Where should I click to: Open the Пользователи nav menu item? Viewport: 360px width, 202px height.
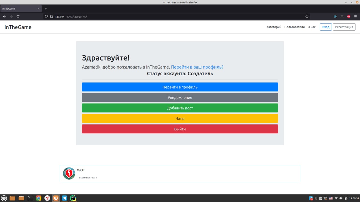294,27
